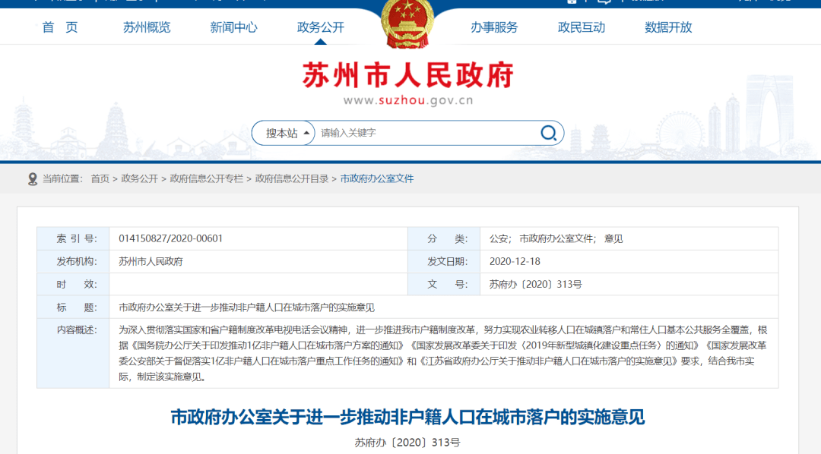
Task: Open the 苏州概览 navigation item
Action: coord(147,27)
